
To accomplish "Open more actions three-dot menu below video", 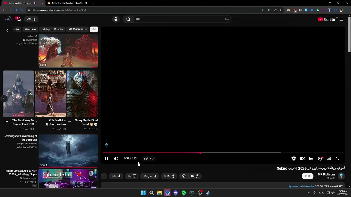I will [x=104, y=176].
